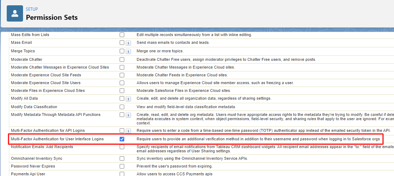Click description 'Allow users to access CCS Payments apis'
Viewport: 394px width, 176px height.
tap(175, 174)
